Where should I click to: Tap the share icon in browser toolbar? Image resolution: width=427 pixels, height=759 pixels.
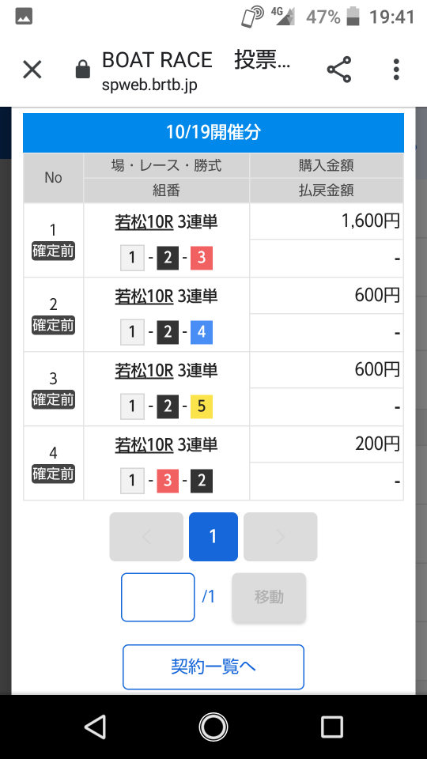coord(339,70)
